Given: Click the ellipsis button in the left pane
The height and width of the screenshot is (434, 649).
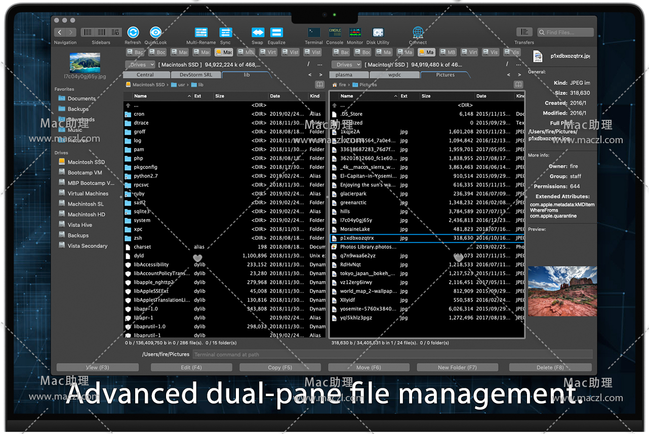Looking at the screenshot, I should coord(321,64).
